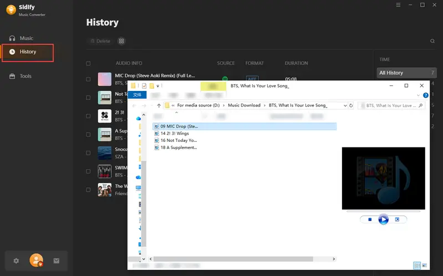Switch History to grid view icon
This screenshot has width=443, height=276.
pos(121,41)
